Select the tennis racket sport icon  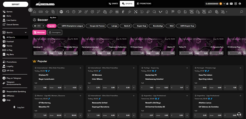click(80, 12)
